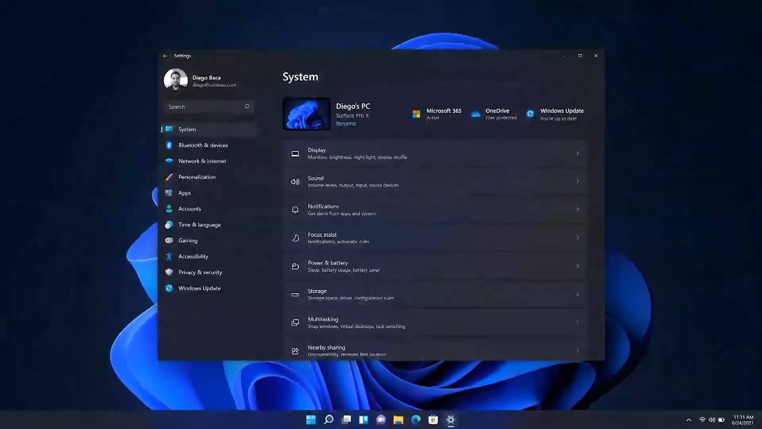
Task: Click Rename under Diego's PC
Action: click(346, 123)
